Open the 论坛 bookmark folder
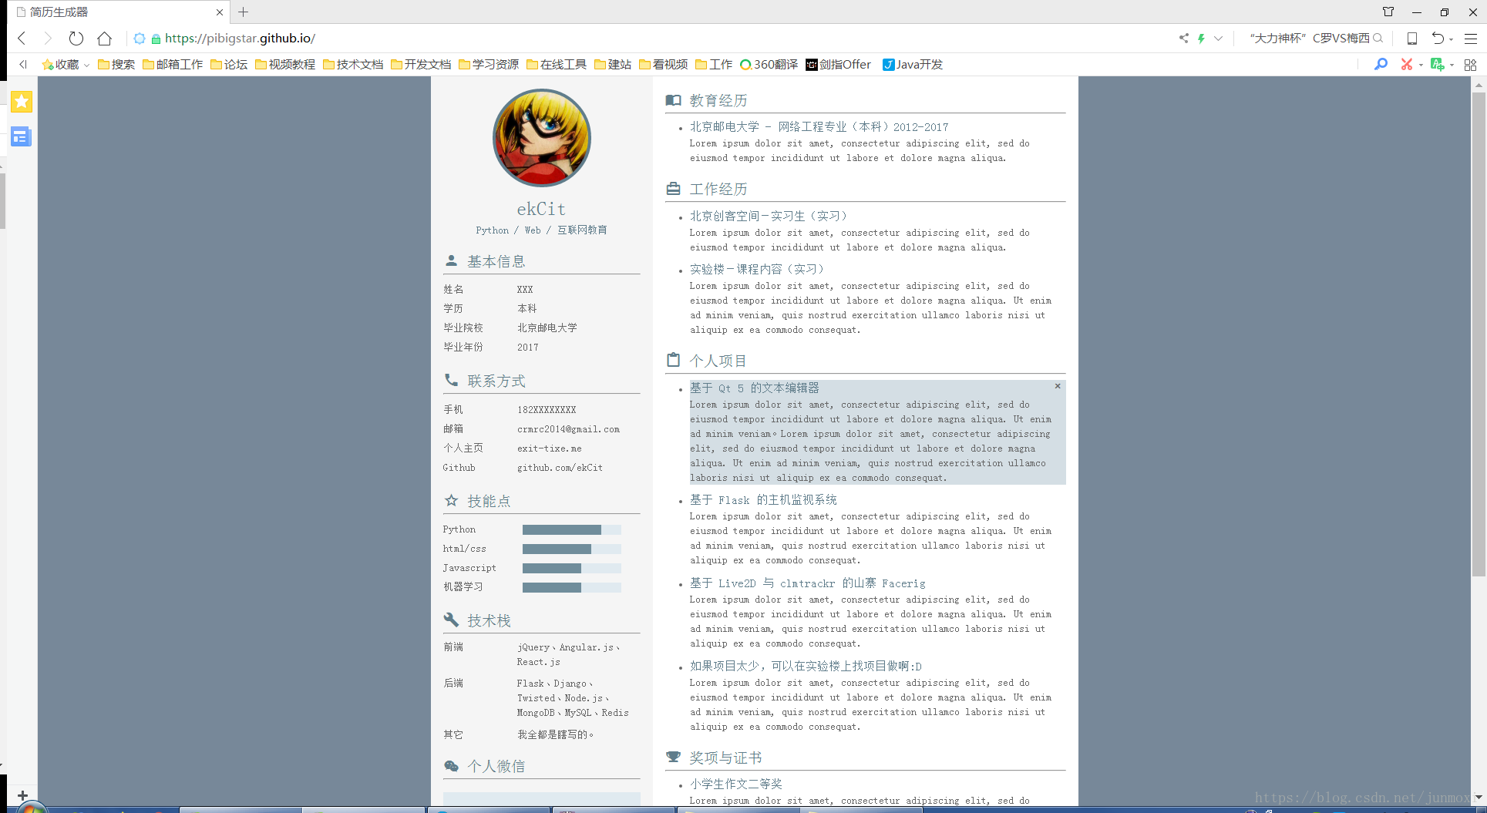 pos(229,65)
